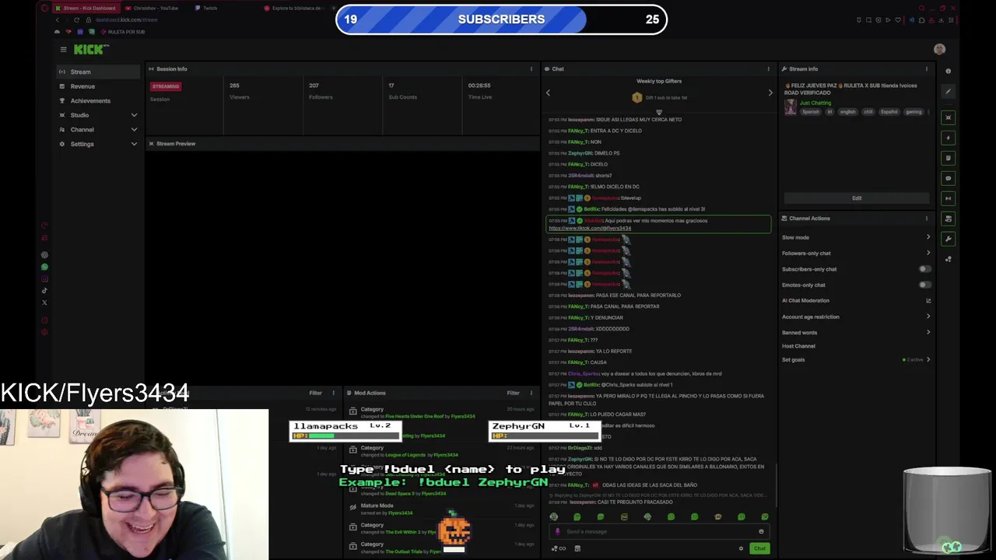Switch to the Explora tu biblioteca tab

294,8
